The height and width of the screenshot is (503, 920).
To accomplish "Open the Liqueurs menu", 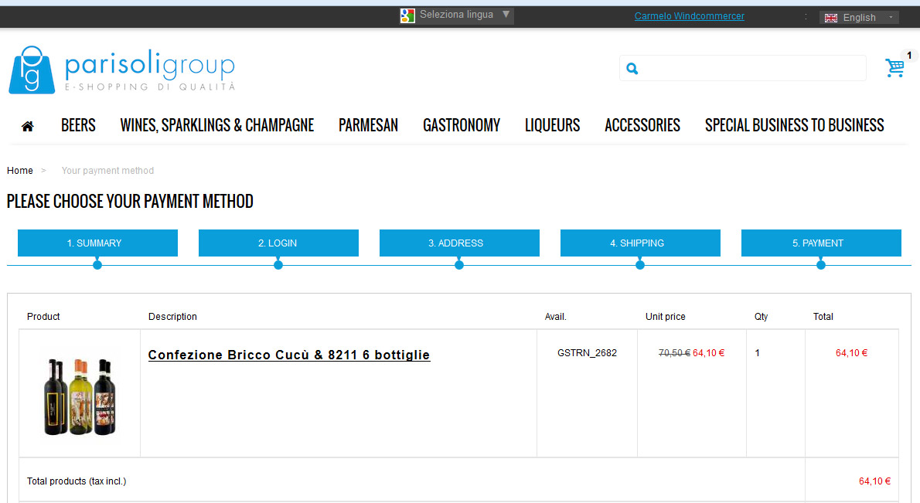I will coord(553,125).
